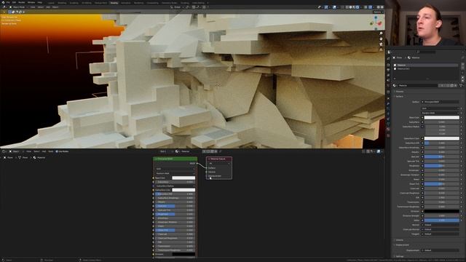Open the File menu

coord(8,2)
